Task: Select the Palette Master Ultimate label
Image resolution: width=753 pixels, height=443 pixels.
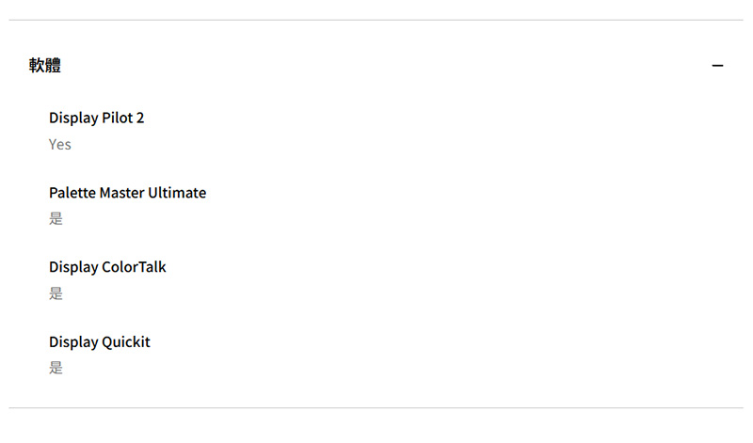Action: click(127, 193)
